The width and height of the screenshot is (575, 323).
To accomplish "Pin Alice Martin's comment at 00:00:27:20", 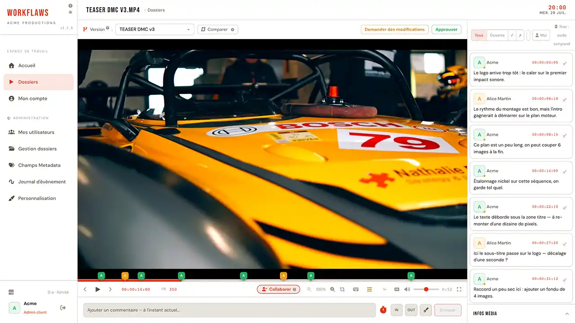I will (x=565, y=243).
